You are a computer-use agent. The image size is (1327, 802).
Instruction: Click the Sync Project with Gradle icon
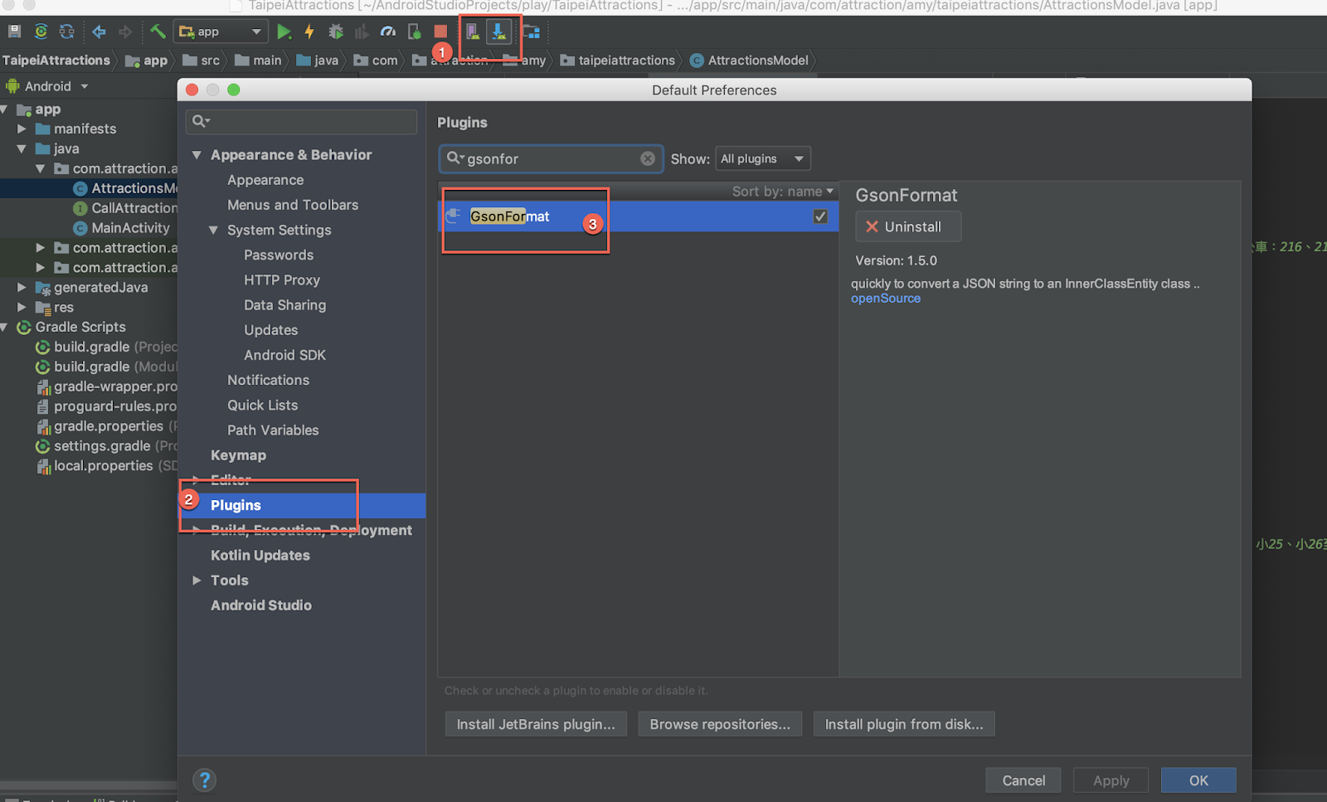[x=41, y=32]
